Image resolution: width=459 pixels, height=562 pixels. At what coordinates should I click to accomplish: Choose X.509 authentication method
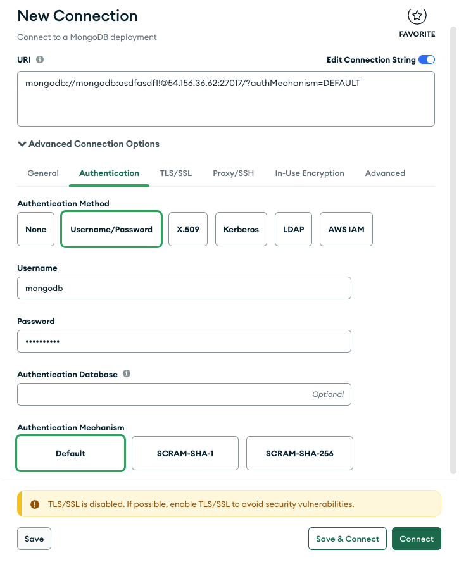click(188, 229)
